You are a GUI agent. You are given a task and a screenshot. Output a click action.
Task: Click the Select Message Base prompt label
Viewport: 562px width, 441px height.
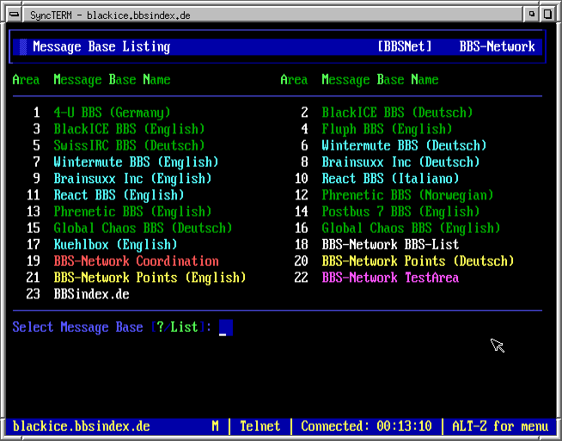(x=78, y=327)
